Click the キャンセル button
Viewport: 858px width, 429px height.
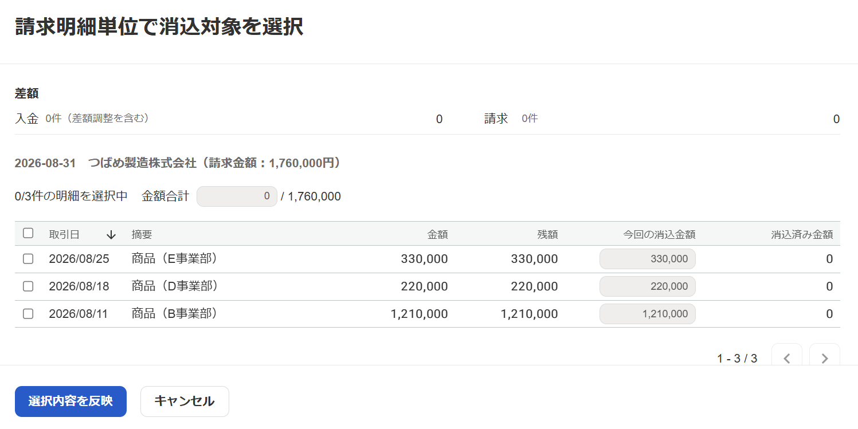(x=185, y=402)
